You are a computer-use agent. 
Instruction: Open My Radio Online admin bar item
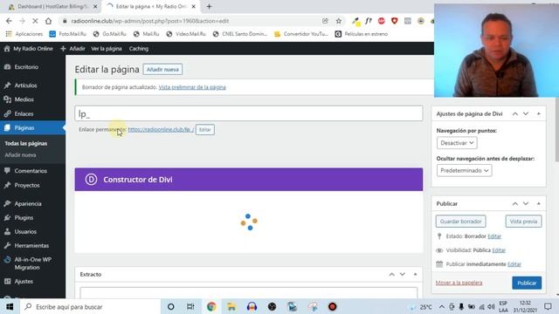coord(29,49)
